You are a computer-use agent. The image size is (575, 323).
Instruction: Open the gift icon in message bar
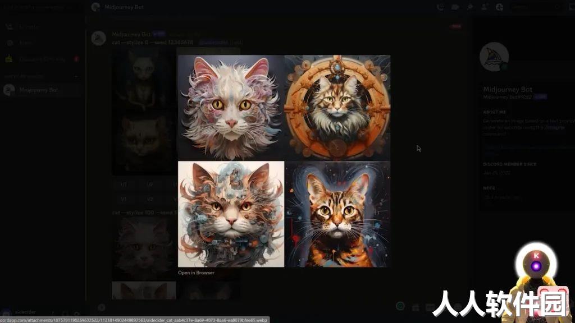pos(416,307)
